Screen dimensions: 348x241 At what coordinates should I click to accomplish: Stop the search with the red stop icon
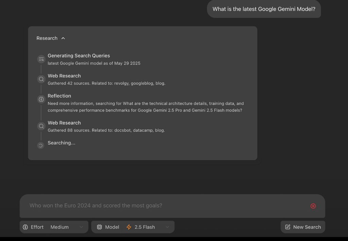313,206
